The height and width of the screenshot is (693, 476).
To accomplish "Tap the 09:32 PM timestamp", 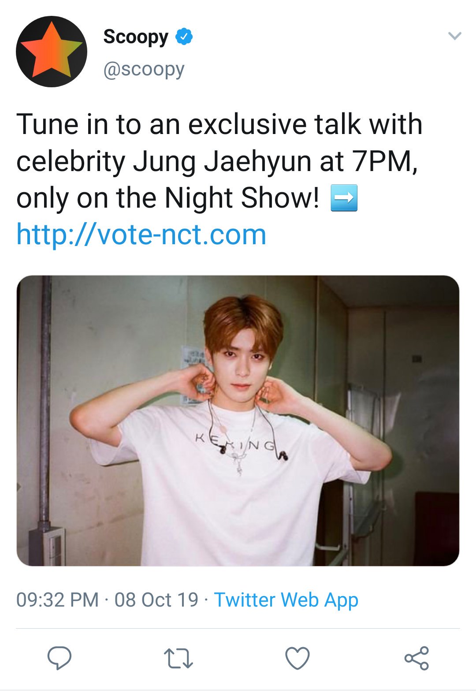I will coord(57,600).
